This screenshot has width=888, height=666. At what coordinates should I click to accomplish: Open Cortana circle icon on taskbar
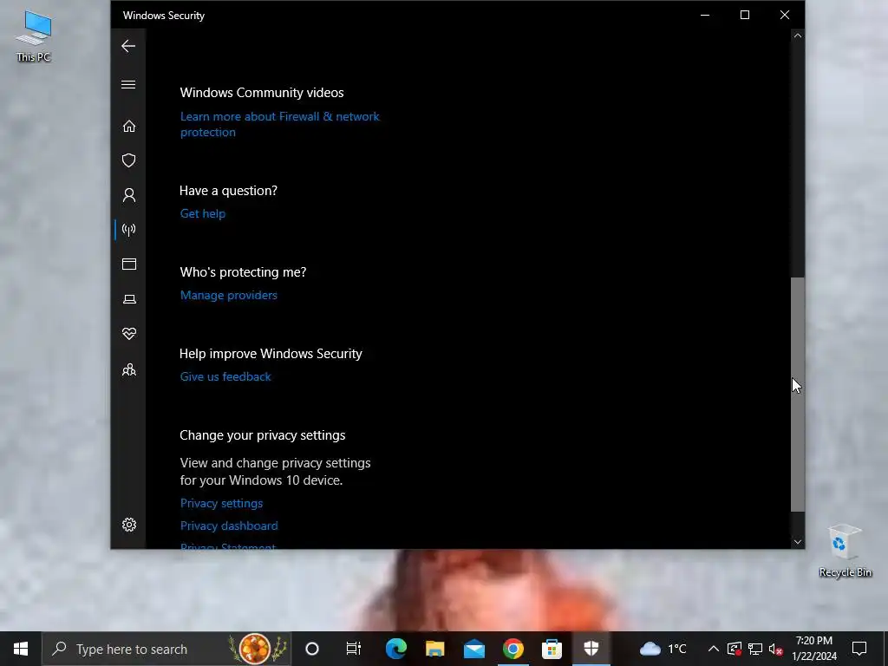(312, 649)
